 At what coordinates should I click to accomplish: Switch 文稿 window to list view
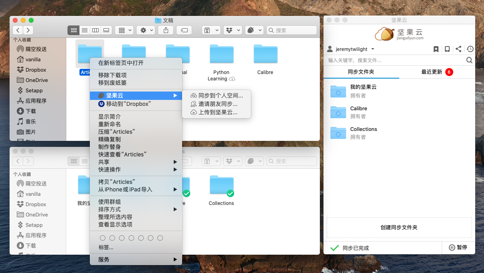85,30
